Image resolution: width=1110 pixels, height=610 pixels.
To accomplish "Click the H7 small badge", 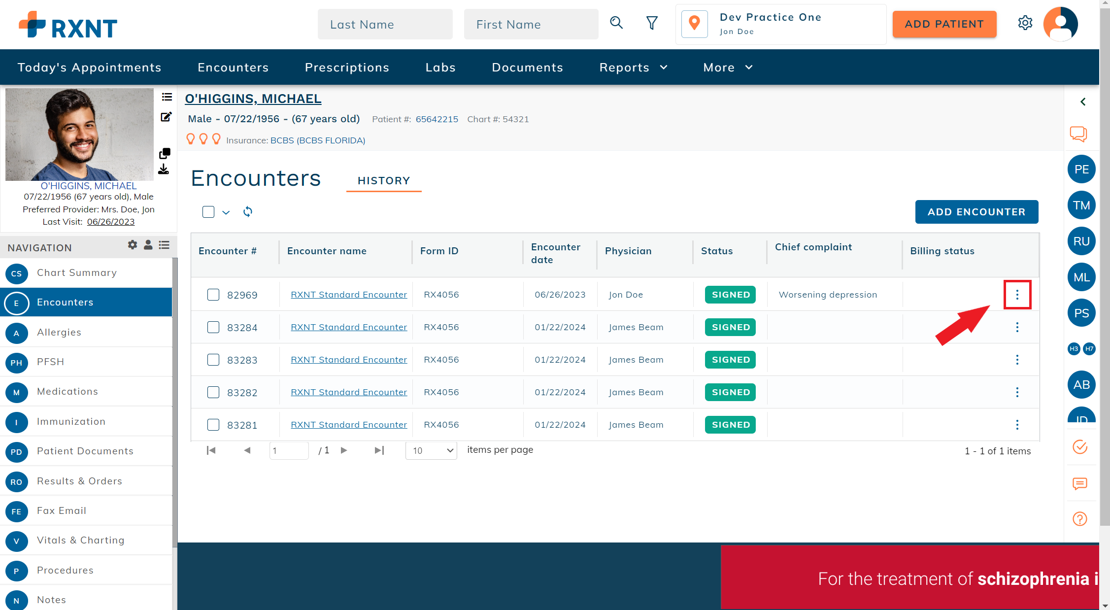I will [1089, 348].
